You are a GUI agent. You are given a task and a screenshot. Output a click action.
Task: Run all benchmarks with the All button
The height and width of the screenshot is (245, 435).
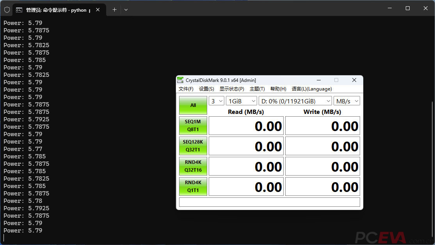pos(193,105)
